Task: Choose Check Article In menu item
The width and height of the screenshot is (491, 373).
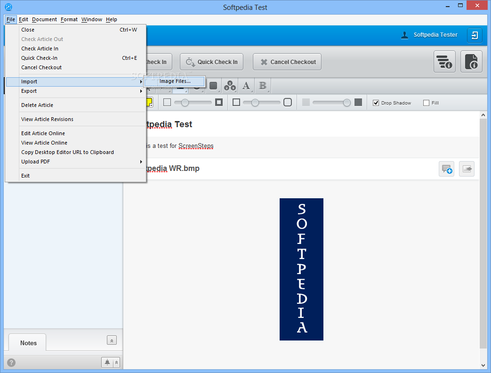Action: pyautogui.click(x=76, y=49)
